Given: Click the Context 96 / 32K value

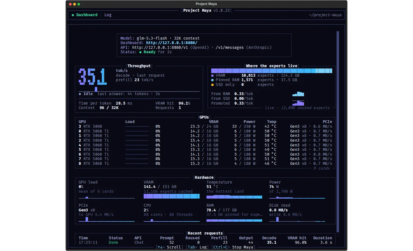Looking at the screenshot, I should 109,108.
